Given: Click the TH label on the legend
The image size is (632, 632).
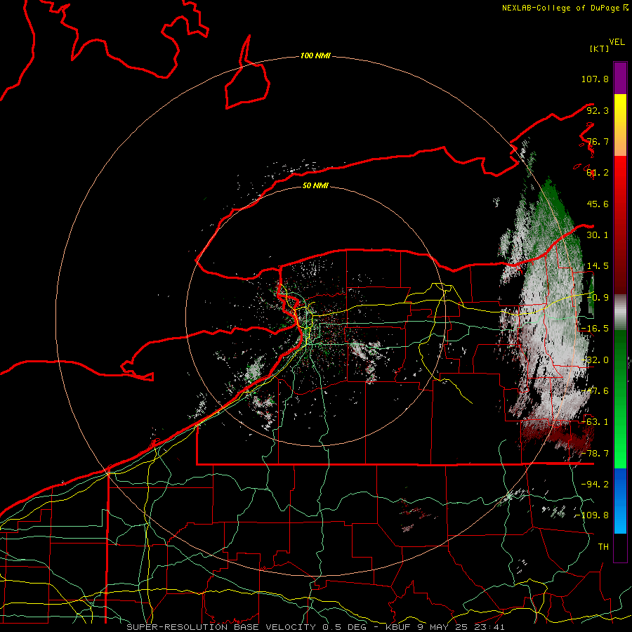Looking at the screenshot, I should (x=603, y=547).
